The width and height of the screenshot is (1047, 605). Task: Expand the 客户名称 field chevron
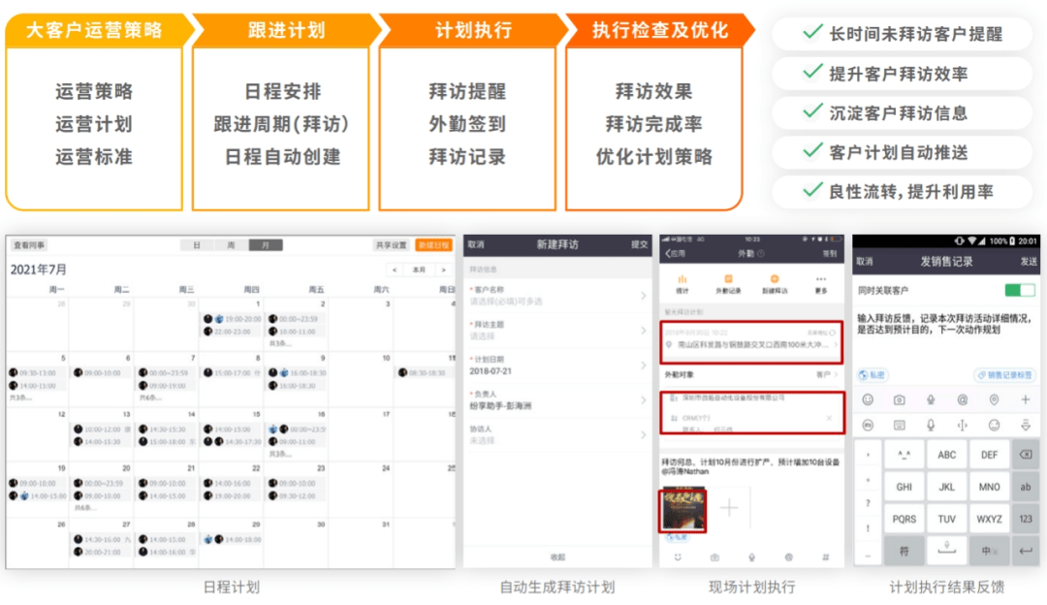click(x=643, y=295)
